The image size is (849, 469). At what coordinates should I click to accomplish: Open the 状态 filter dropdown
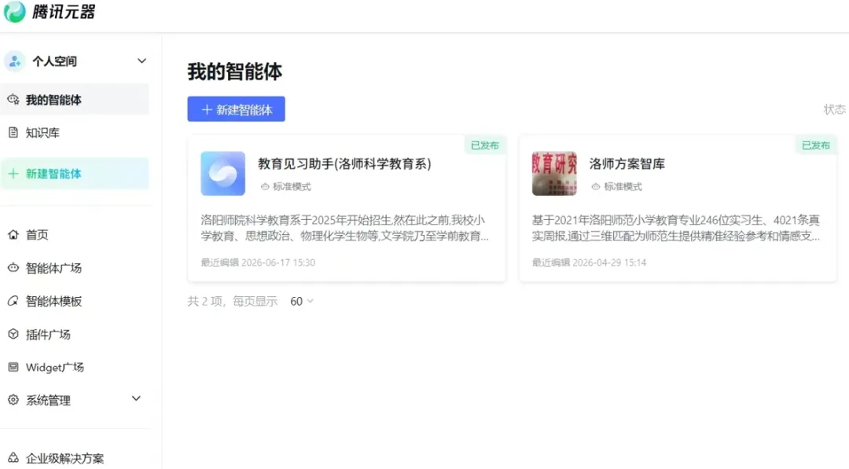tap(834, 109)
